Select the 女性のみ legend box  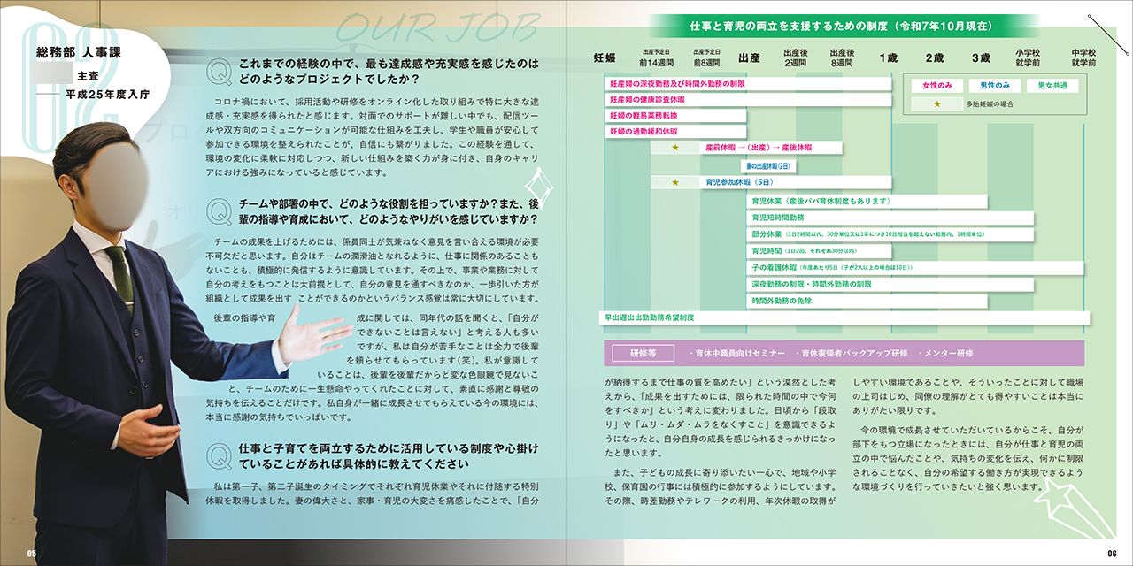[936, 86]
